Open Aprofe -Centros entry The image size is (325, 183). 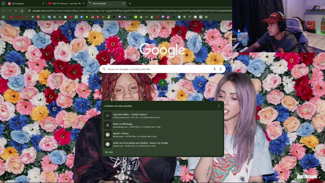tap(162, 135)
